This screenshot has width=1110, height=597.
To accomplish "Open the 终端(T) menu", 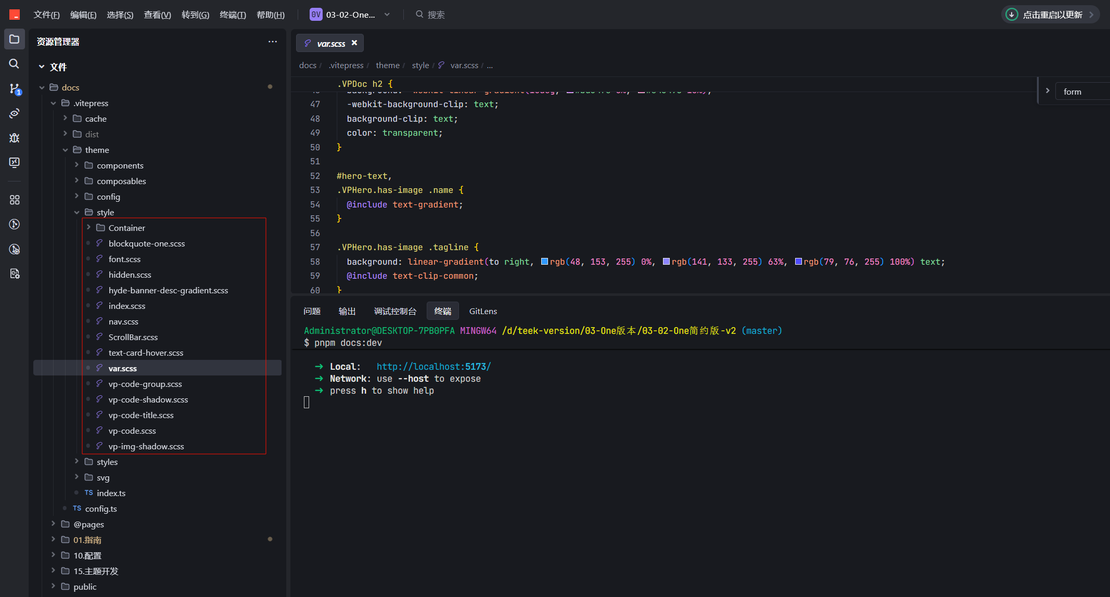I will point(233,15).
